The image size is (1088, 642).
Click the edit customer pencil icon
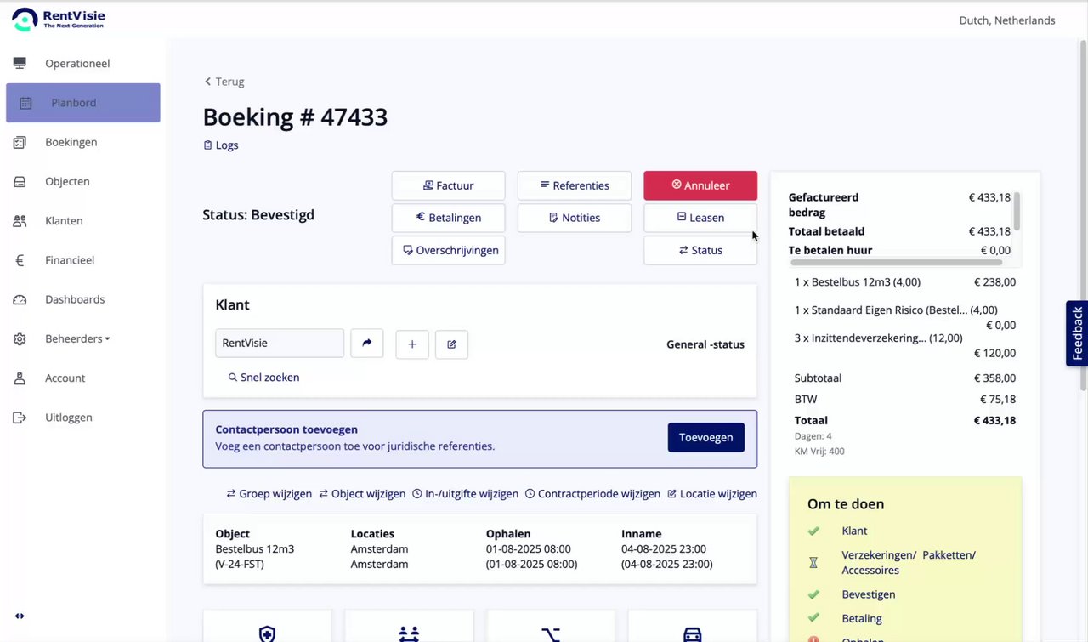[451, 344]
